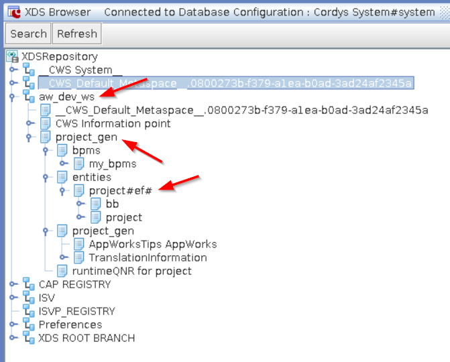Screen dimensions: 450x362
Task: Click the XDS Browser application icon
Action: 14,12
